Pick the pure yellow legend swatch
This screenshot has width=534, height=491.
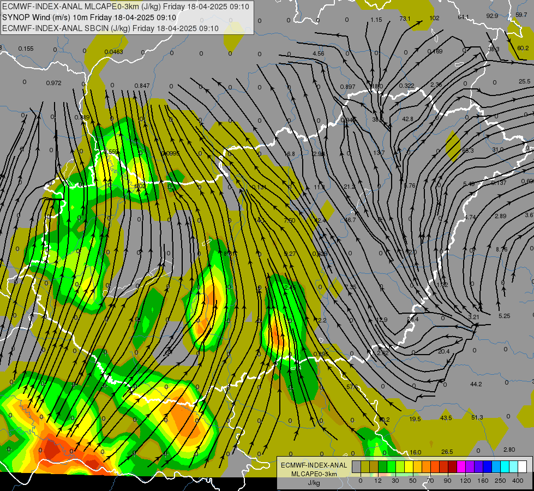pyautogui.click(x=409, y=466)
